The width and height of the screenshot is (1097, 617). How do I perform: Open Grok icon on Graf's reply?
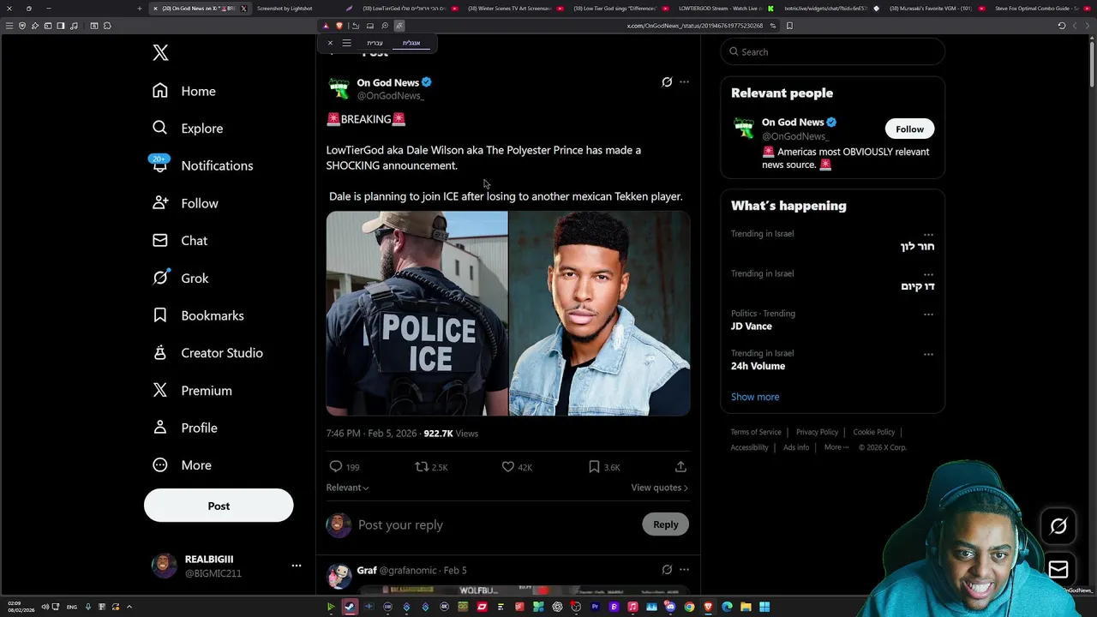[667, 570]
